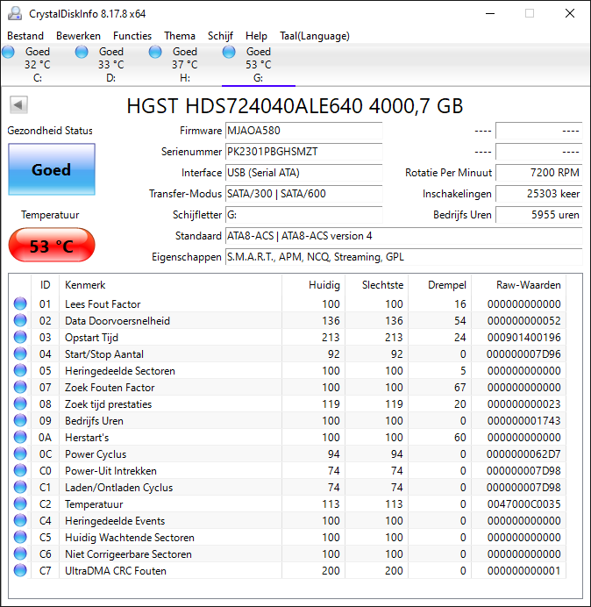Image resolution: width=591 pixels, height=607 pixels.
Task: Click status orb of Heringedeelde Sectoren row
Action: pyautogui.click(x=20, y=370)
